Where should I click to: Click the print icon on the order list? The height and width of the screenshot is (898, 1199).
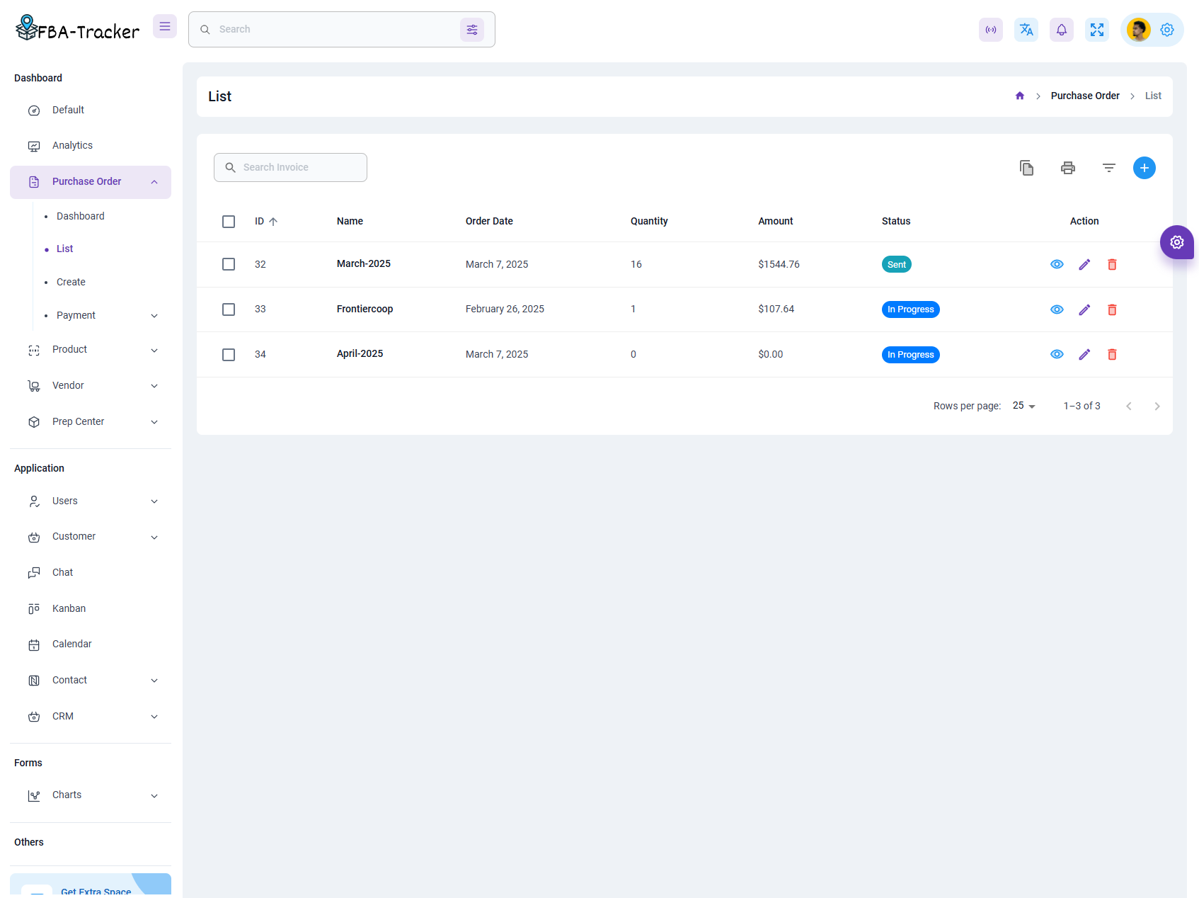1067,168
